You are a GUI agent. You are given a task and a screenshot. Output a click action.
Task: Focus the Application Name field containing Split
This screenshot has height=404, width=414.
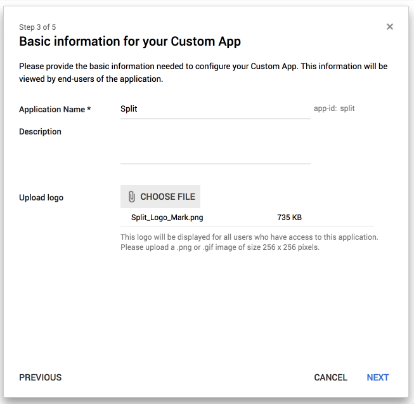[215, 108]
